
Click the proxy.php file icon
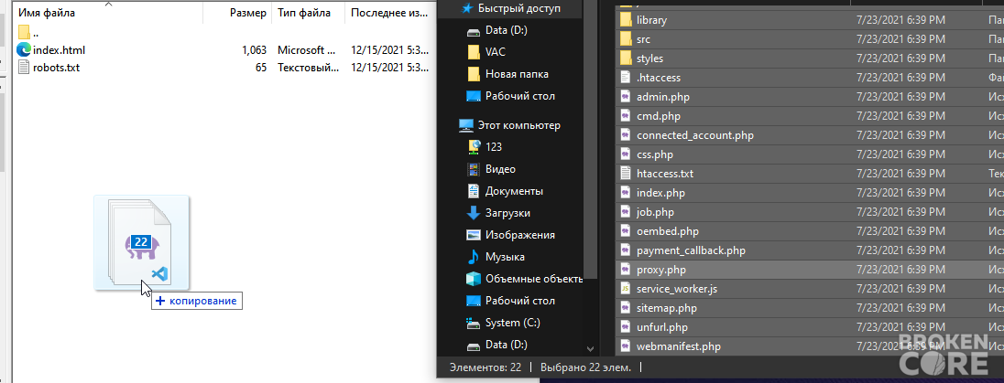tap(626, 269)
